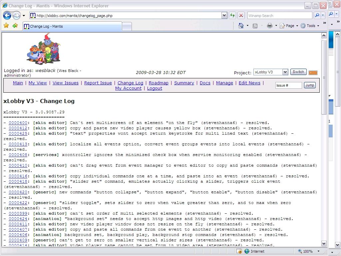Click the orange RSS badge icon

click(x=313, y=73)
